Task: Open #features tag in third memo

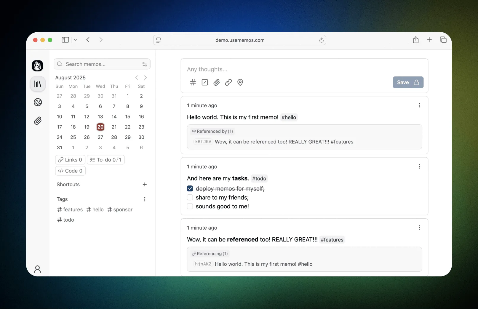Action: pyautogui.click(x=332, y=240)
